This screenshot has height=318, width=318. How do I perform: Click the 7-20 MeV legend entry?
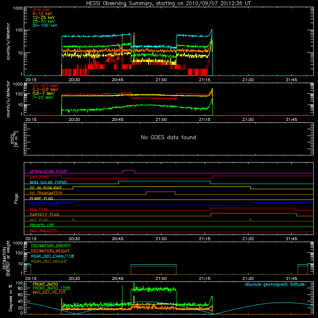click(x=43, y=97)
